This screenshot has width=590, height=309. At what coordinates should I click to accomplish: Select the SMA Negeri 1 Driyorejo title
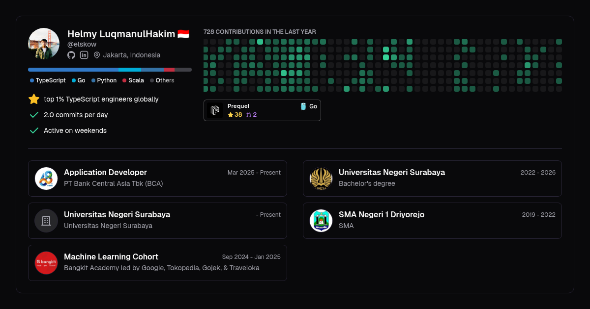coord(382,215)
